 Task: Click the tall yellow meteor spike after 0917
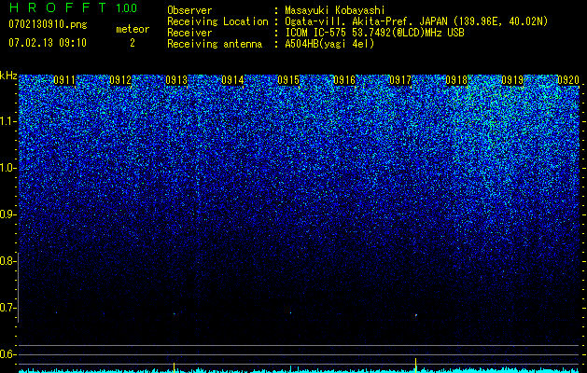[x=415, y=365]
